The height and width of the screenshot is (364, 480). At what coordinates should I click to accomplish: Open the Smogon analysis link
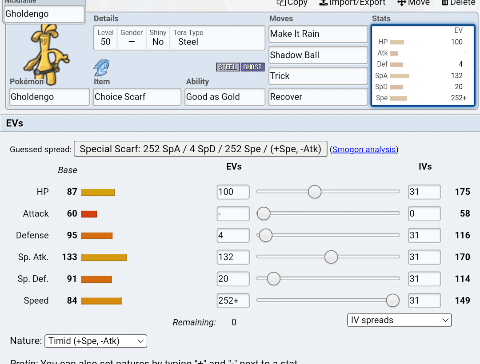coord(364,150)
